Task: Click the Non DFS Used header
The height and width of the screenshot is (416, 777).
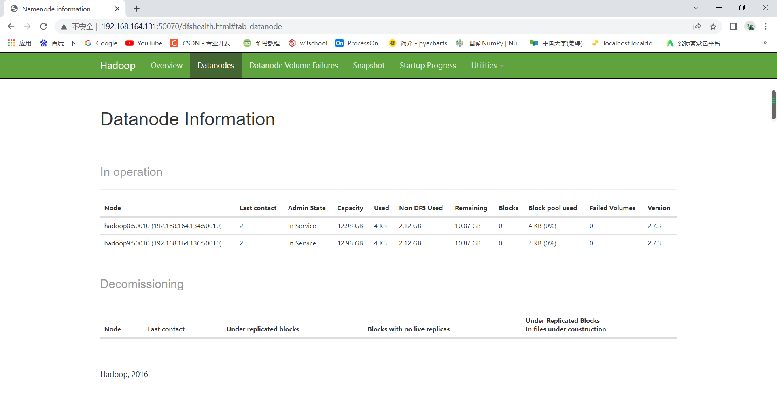Action: (x=421, y=208)
